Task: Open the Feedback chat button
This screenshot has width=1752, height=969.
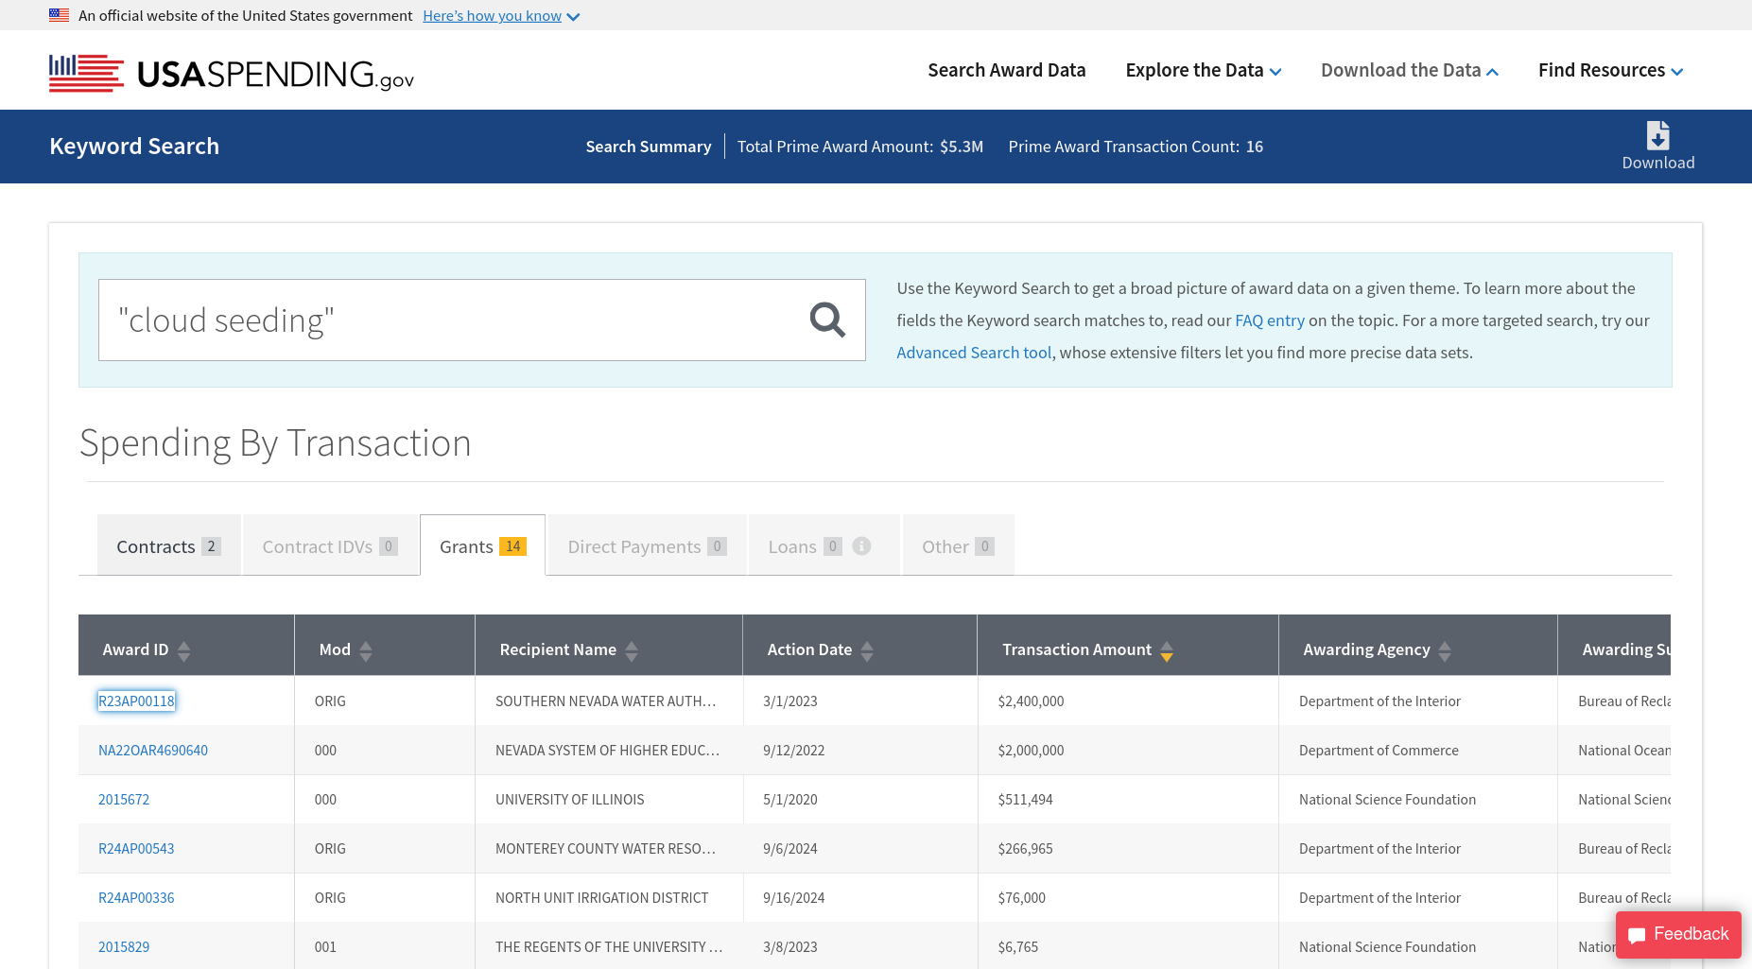Action: point(1678,934)
